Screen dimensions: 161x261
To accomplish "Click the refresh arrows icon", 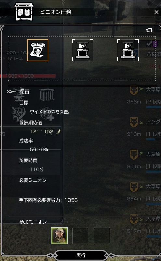I will coord(149,30).
